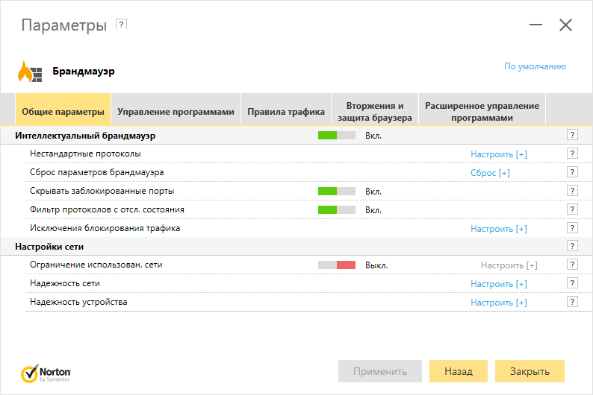Viewport: 593px width, 395px height.
Task: Select the Общие параметры tab
Action: click(x=63, y=110)
